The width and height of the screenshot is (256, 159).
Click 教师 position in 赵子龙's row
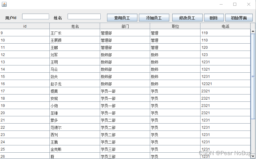[x=175, y=84]
